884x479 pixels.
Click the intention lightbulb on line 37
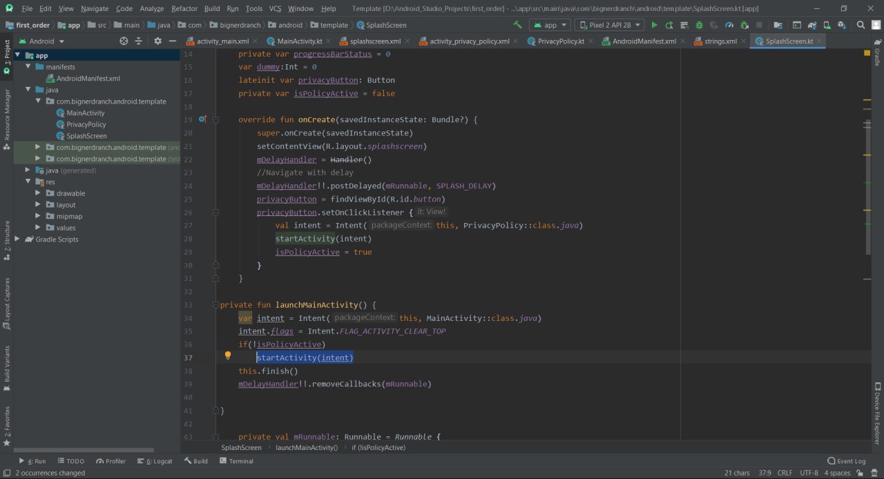point(227,356)
